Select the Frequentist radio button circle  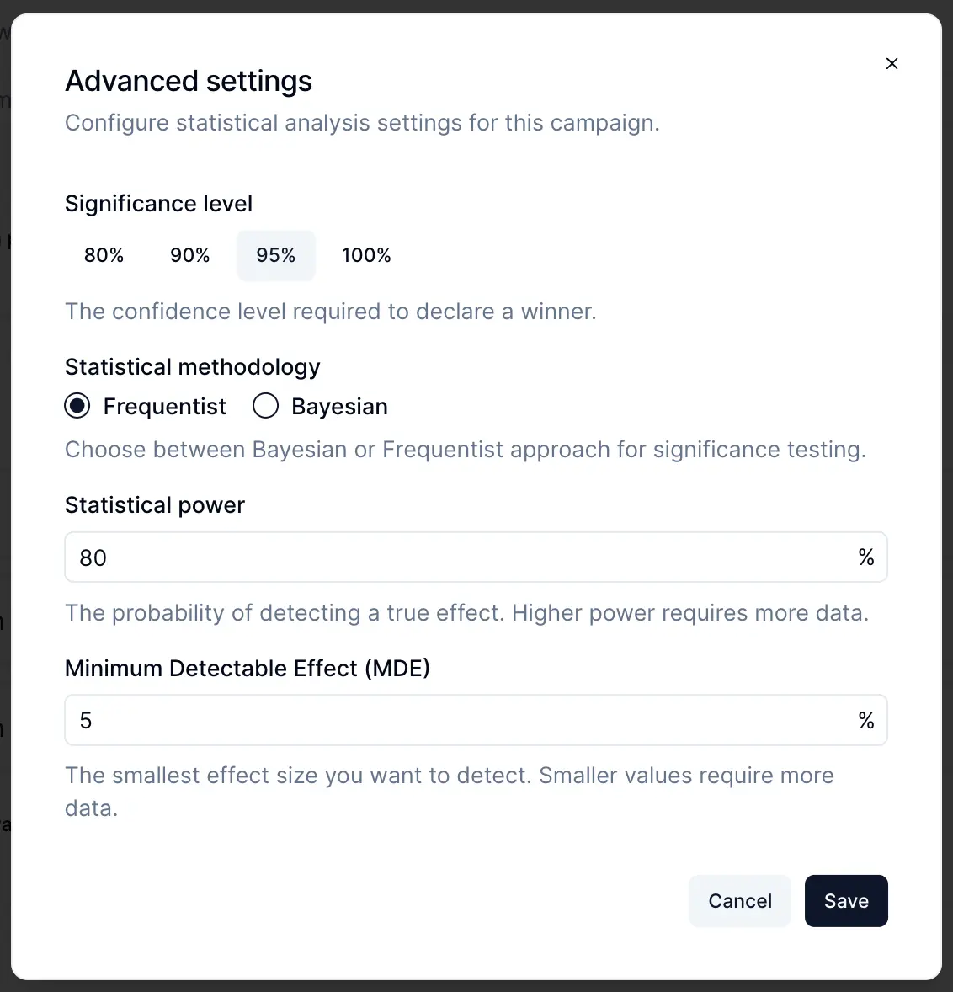coord(77,407)
